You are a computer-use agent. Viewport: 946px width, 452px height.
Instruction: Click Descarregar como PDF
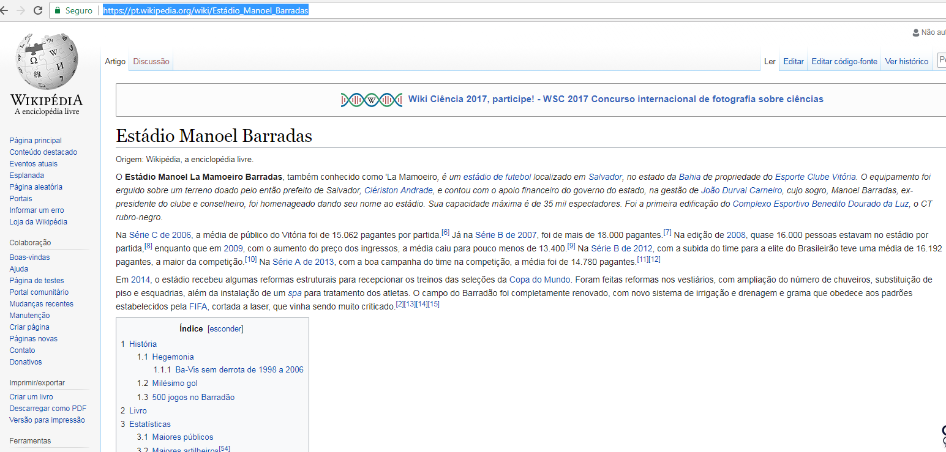point(48,409)
